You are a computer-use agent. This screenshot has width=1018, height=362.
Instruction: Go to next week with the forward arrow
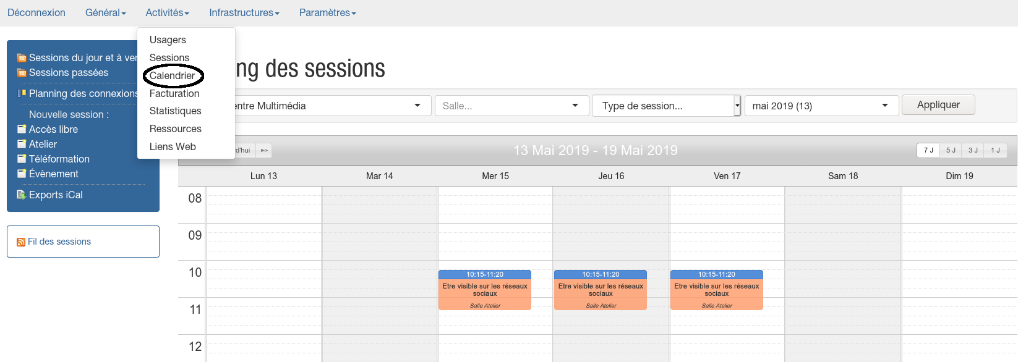click(264, 150)
